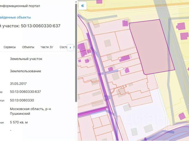Go back to Найденные объекты link

click(15, 17)
